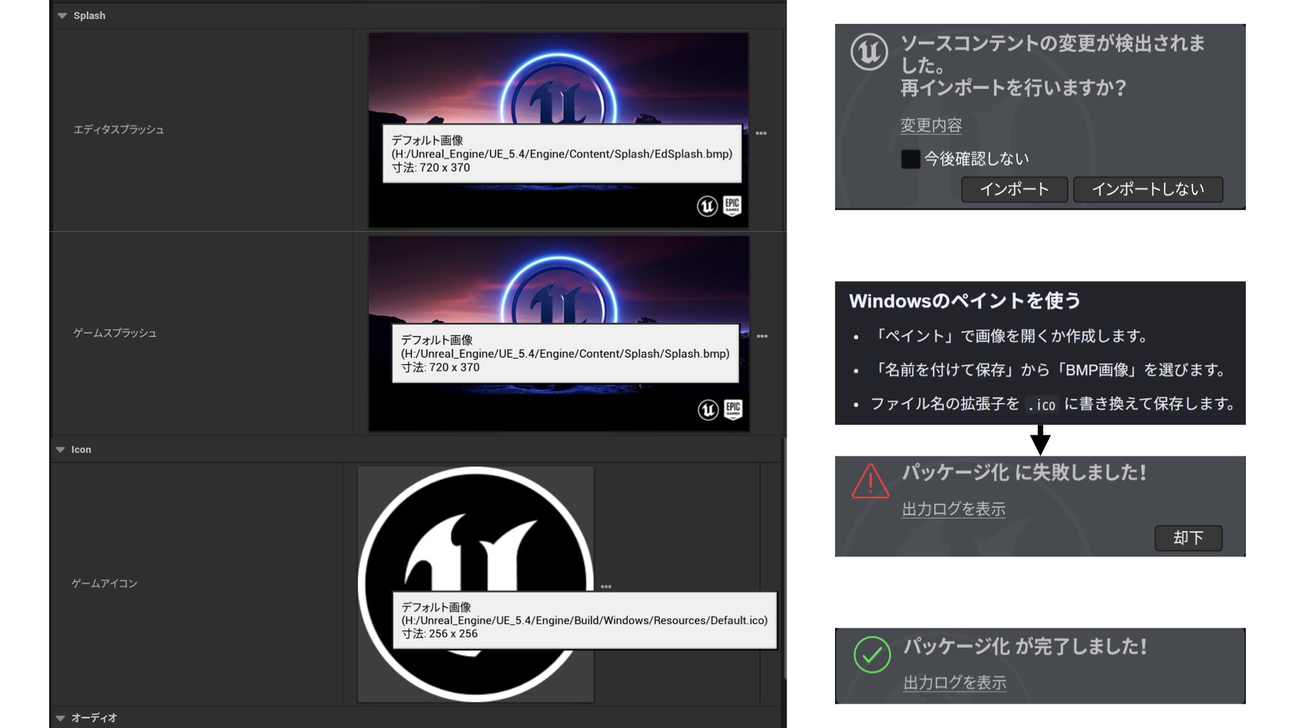Click the パッケージ化 が完了しました! message
1295x728 pixels.
(x=1025, y=646)
